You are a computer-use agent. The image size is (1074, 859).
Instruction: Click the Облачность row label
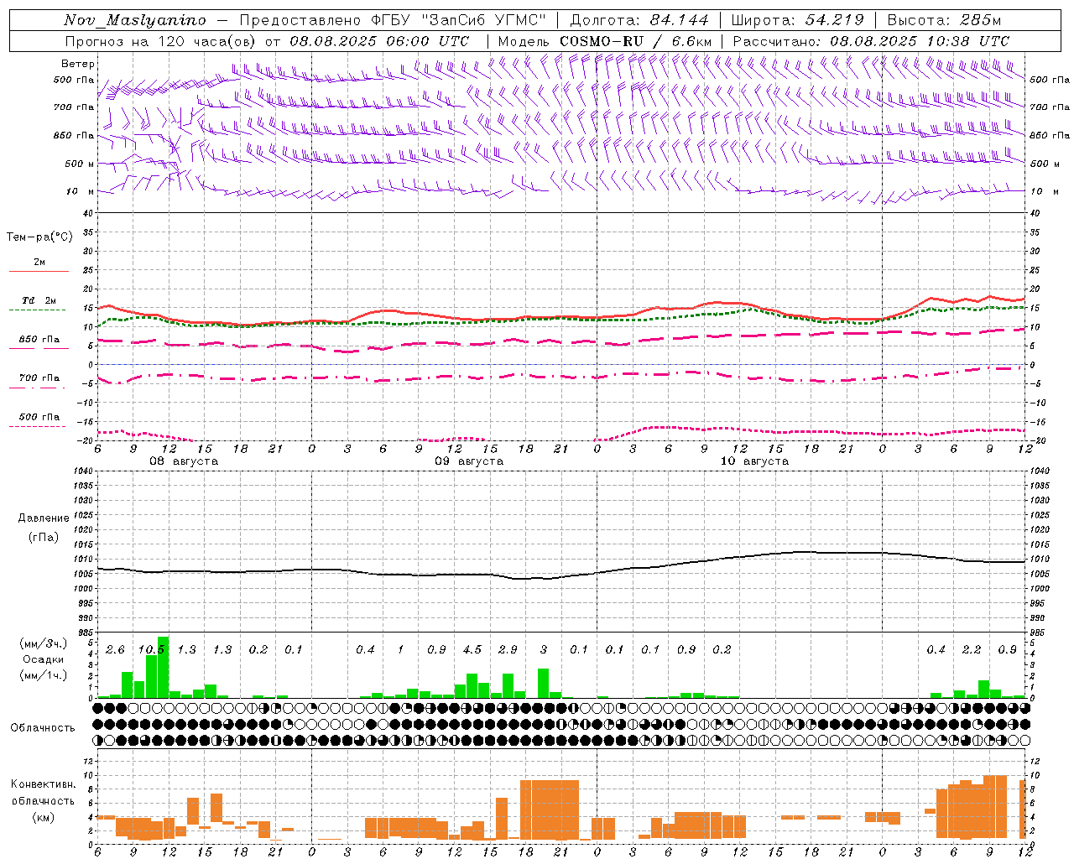[43, 728]
